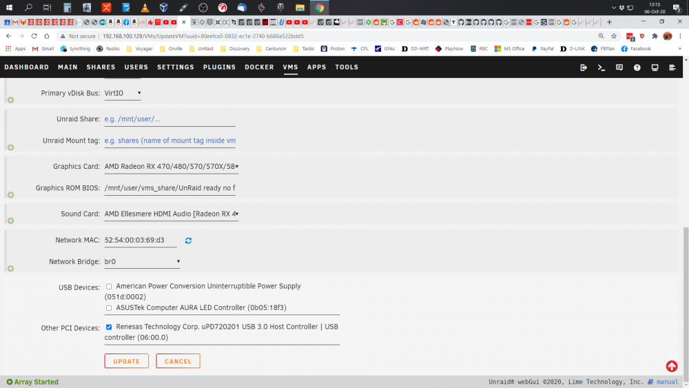Screen dimensions: 689x388
Task: Click the Unraid Share input field
Action: click(169, 119)
